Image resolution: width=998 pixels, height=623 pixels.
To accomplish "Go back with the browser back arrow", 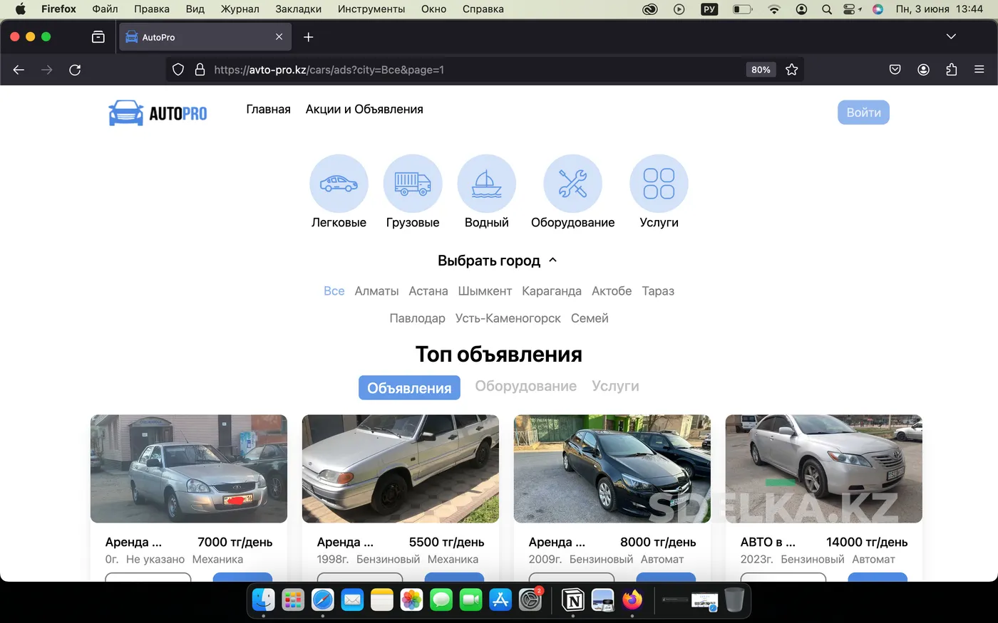I will click(x=19, y=70).
